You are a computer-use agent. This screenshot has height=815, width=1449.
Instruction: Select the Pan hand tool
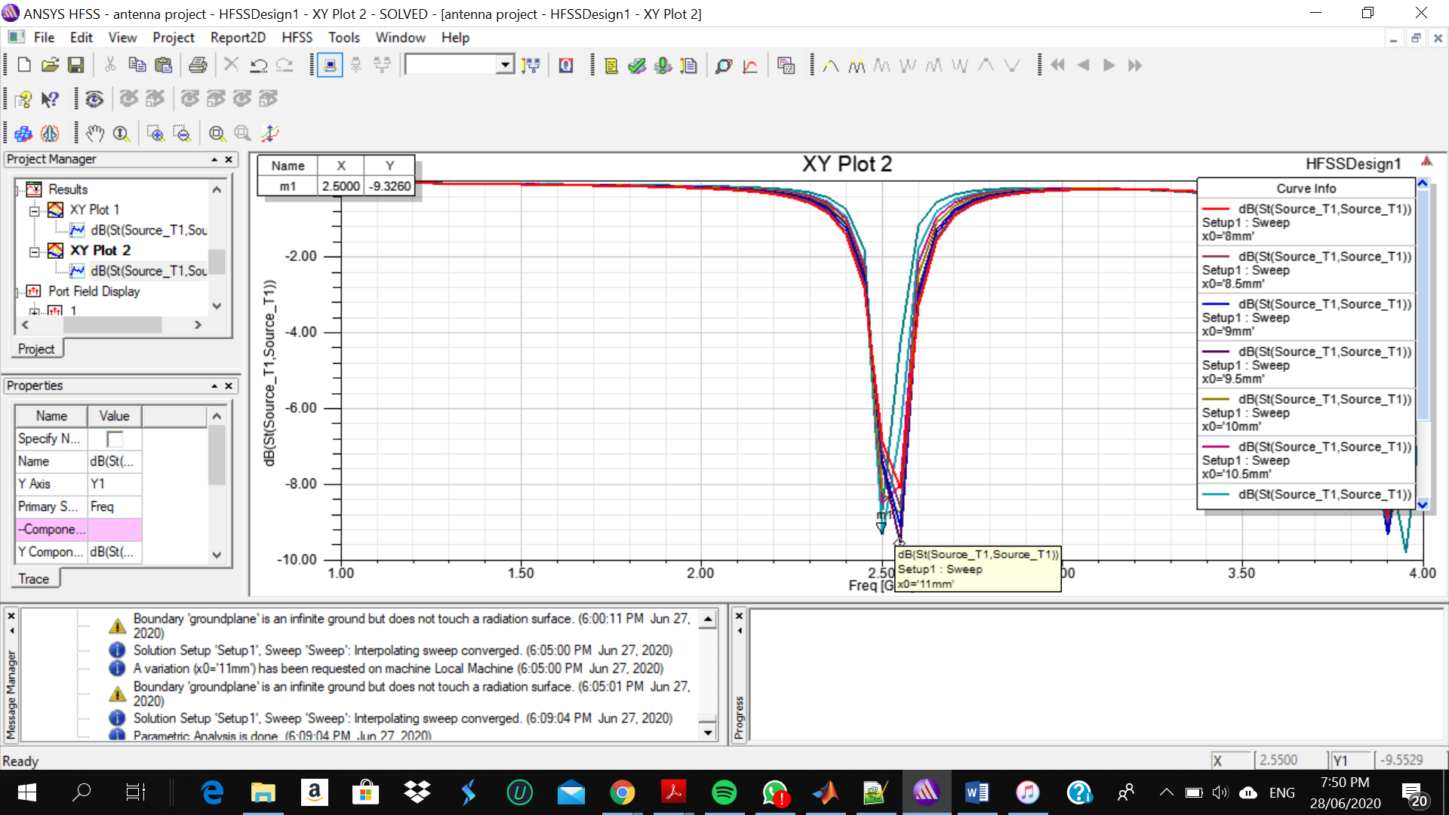pyautogui.click(x=94, y=134)
